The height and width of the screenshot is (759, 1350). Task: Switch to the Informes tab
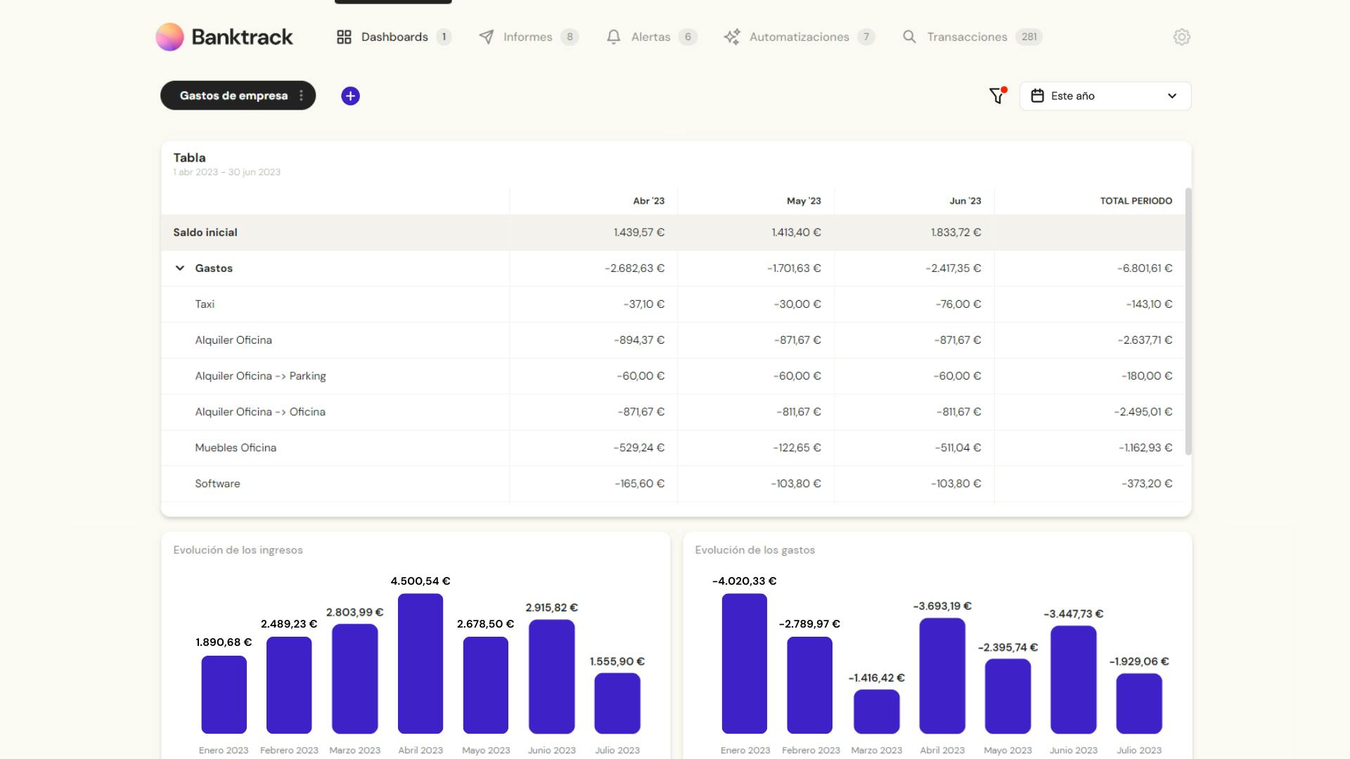527,37
